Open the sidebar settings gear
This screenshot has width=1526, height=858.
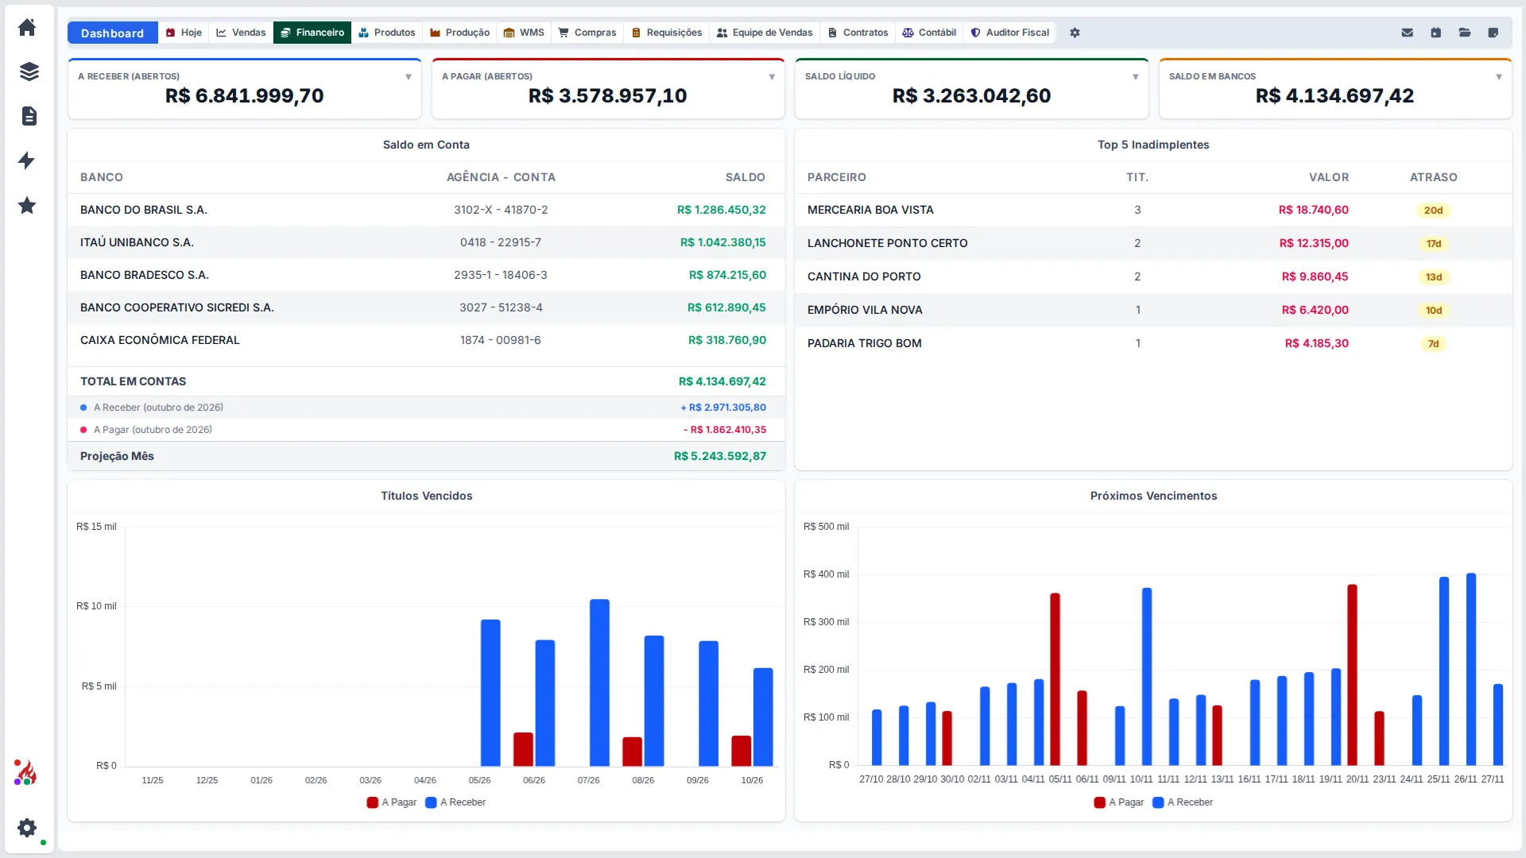point(27,828)
